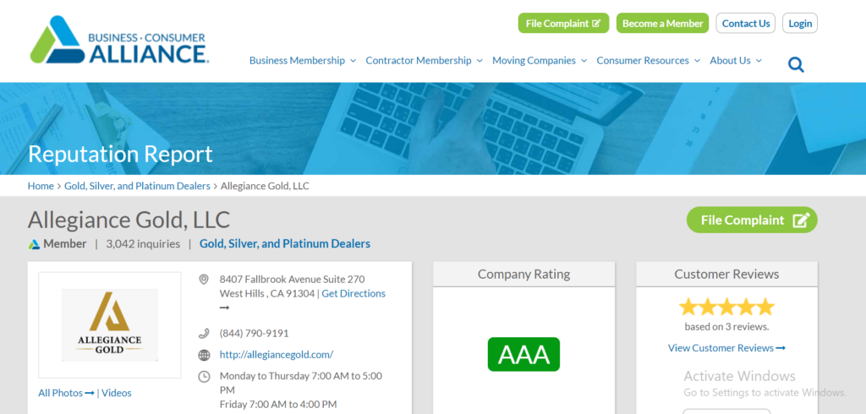Open the site search magnifier icon
The image size is (866, 414).
[796, 65]
